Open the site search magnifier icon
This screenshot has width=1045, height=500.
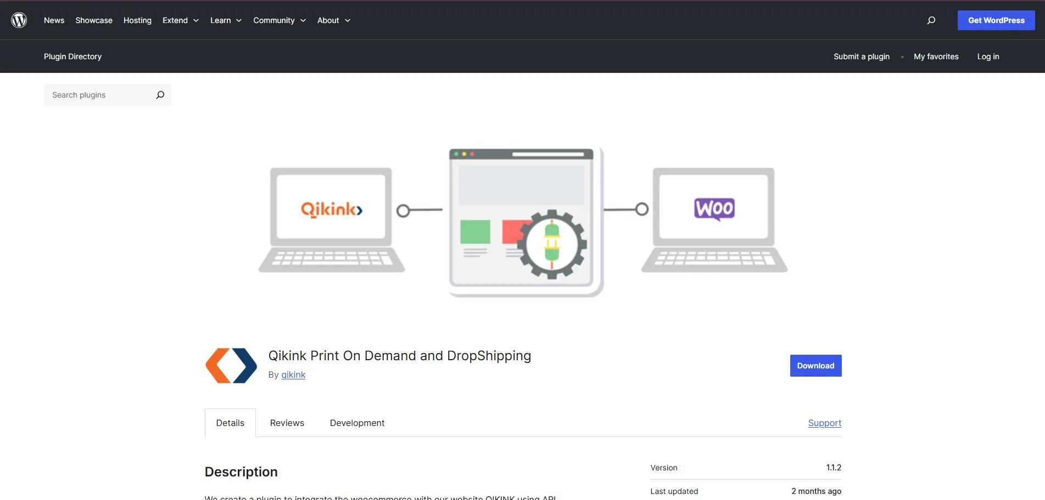coord(931,20)
